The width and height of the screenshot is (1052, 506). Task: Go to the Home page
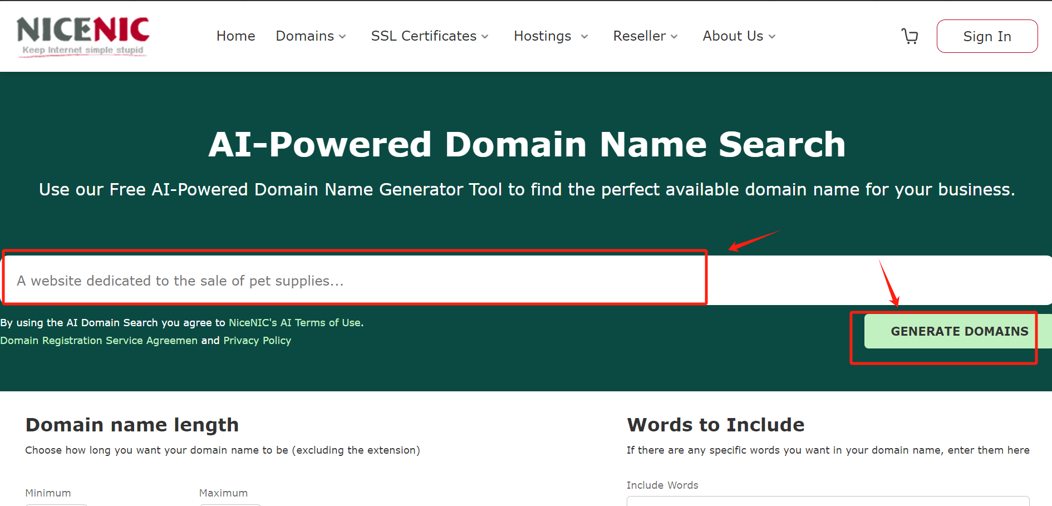235,36
